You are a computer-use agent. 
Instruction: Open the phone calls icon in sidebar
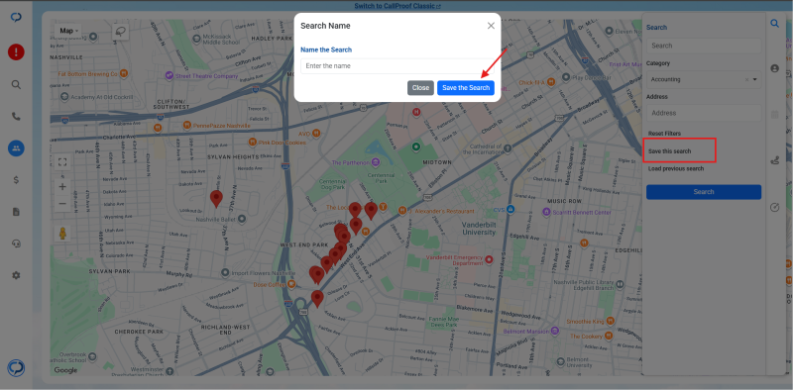[16, 116]
